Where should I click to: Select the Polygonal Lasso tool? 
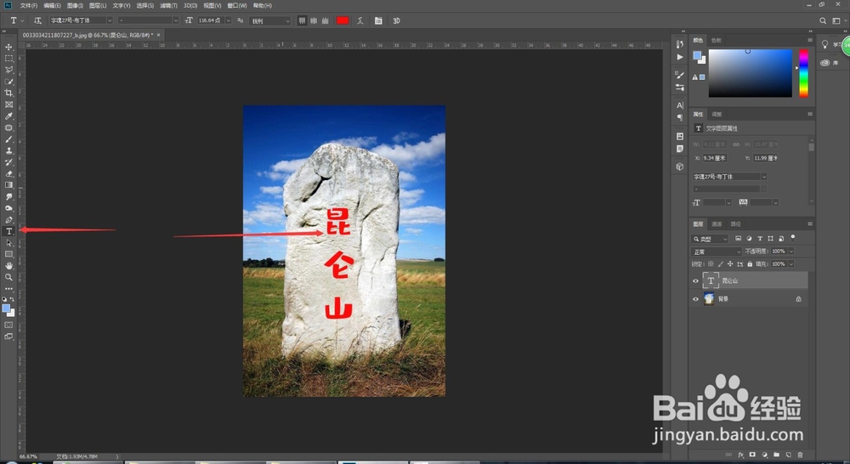tap(8, 70)
